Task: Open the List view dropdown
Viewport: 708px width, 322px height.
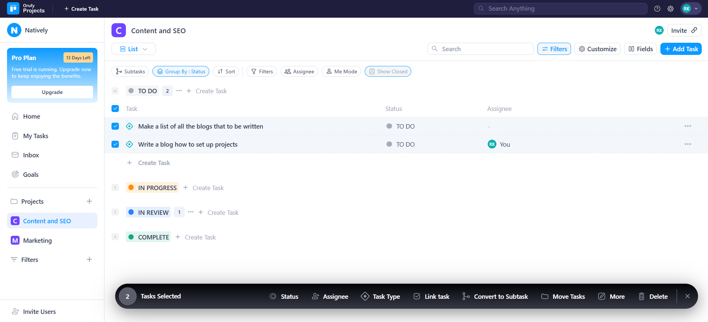Action: [133, 49]
